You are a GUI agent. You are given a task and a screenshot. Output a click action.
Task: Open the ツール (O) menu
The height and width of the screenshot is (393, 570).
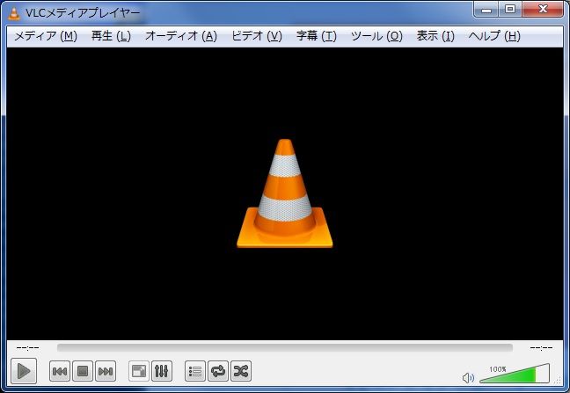pyautogui.click(x=376, y=36)
